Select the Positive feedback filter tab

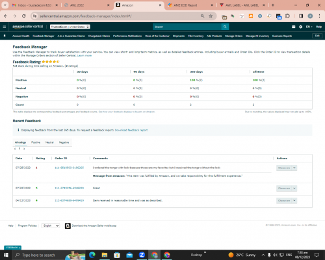(36, 142)
